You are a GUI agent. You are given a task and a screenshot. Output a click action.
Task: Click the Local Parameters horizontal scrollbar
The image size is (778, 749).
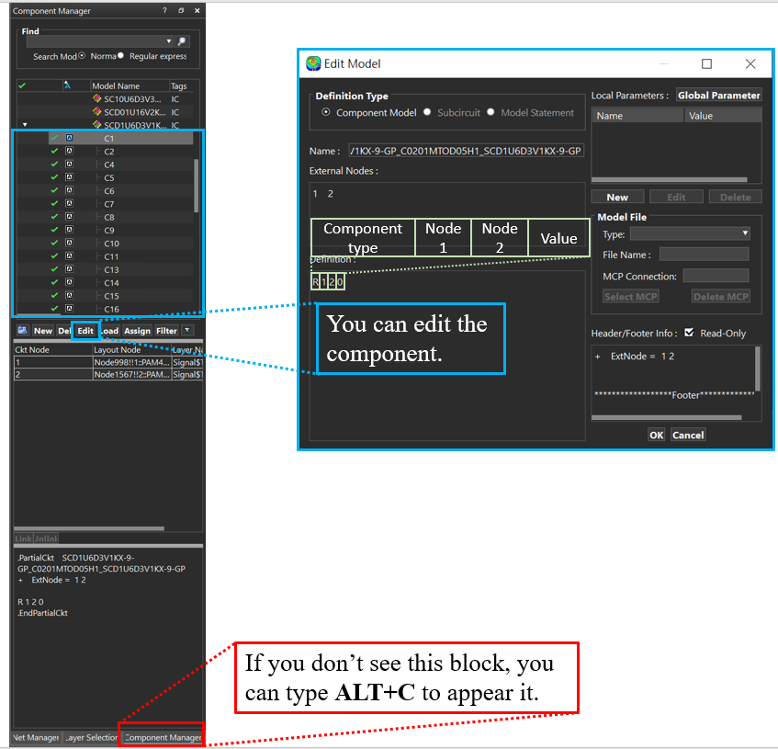(669, 180)
